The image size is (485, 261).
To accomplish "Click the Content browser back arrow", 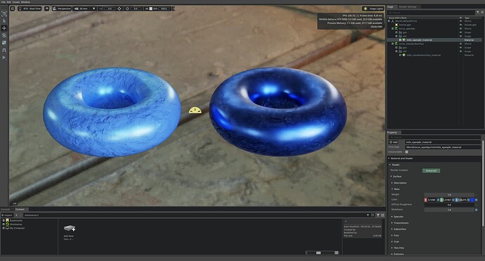I will pyautogui.click(x=16, y=215).
